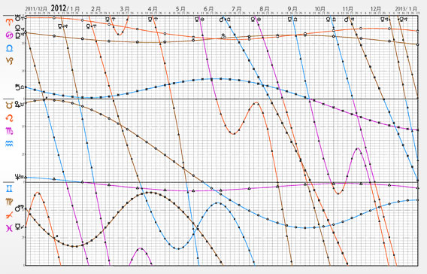Click the 2011/12月 date label
The height and width of the screenshot is (274, 427).
coord(36,9)
